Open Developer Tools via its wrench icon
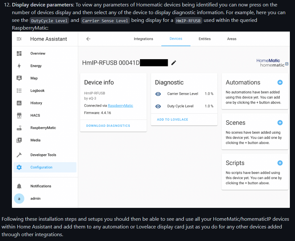The width and height of the screenshot is (295, 241). 19,155
